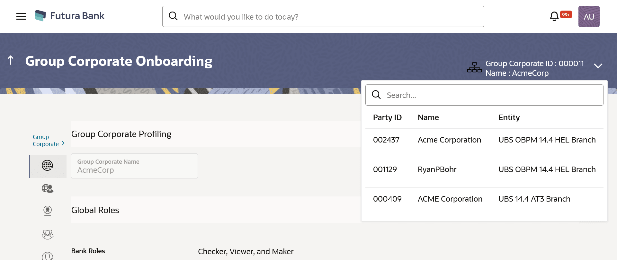Open the user profile sidebar icon
The height and width of the screenshot is (260, 617).
(x=48, y=212)
